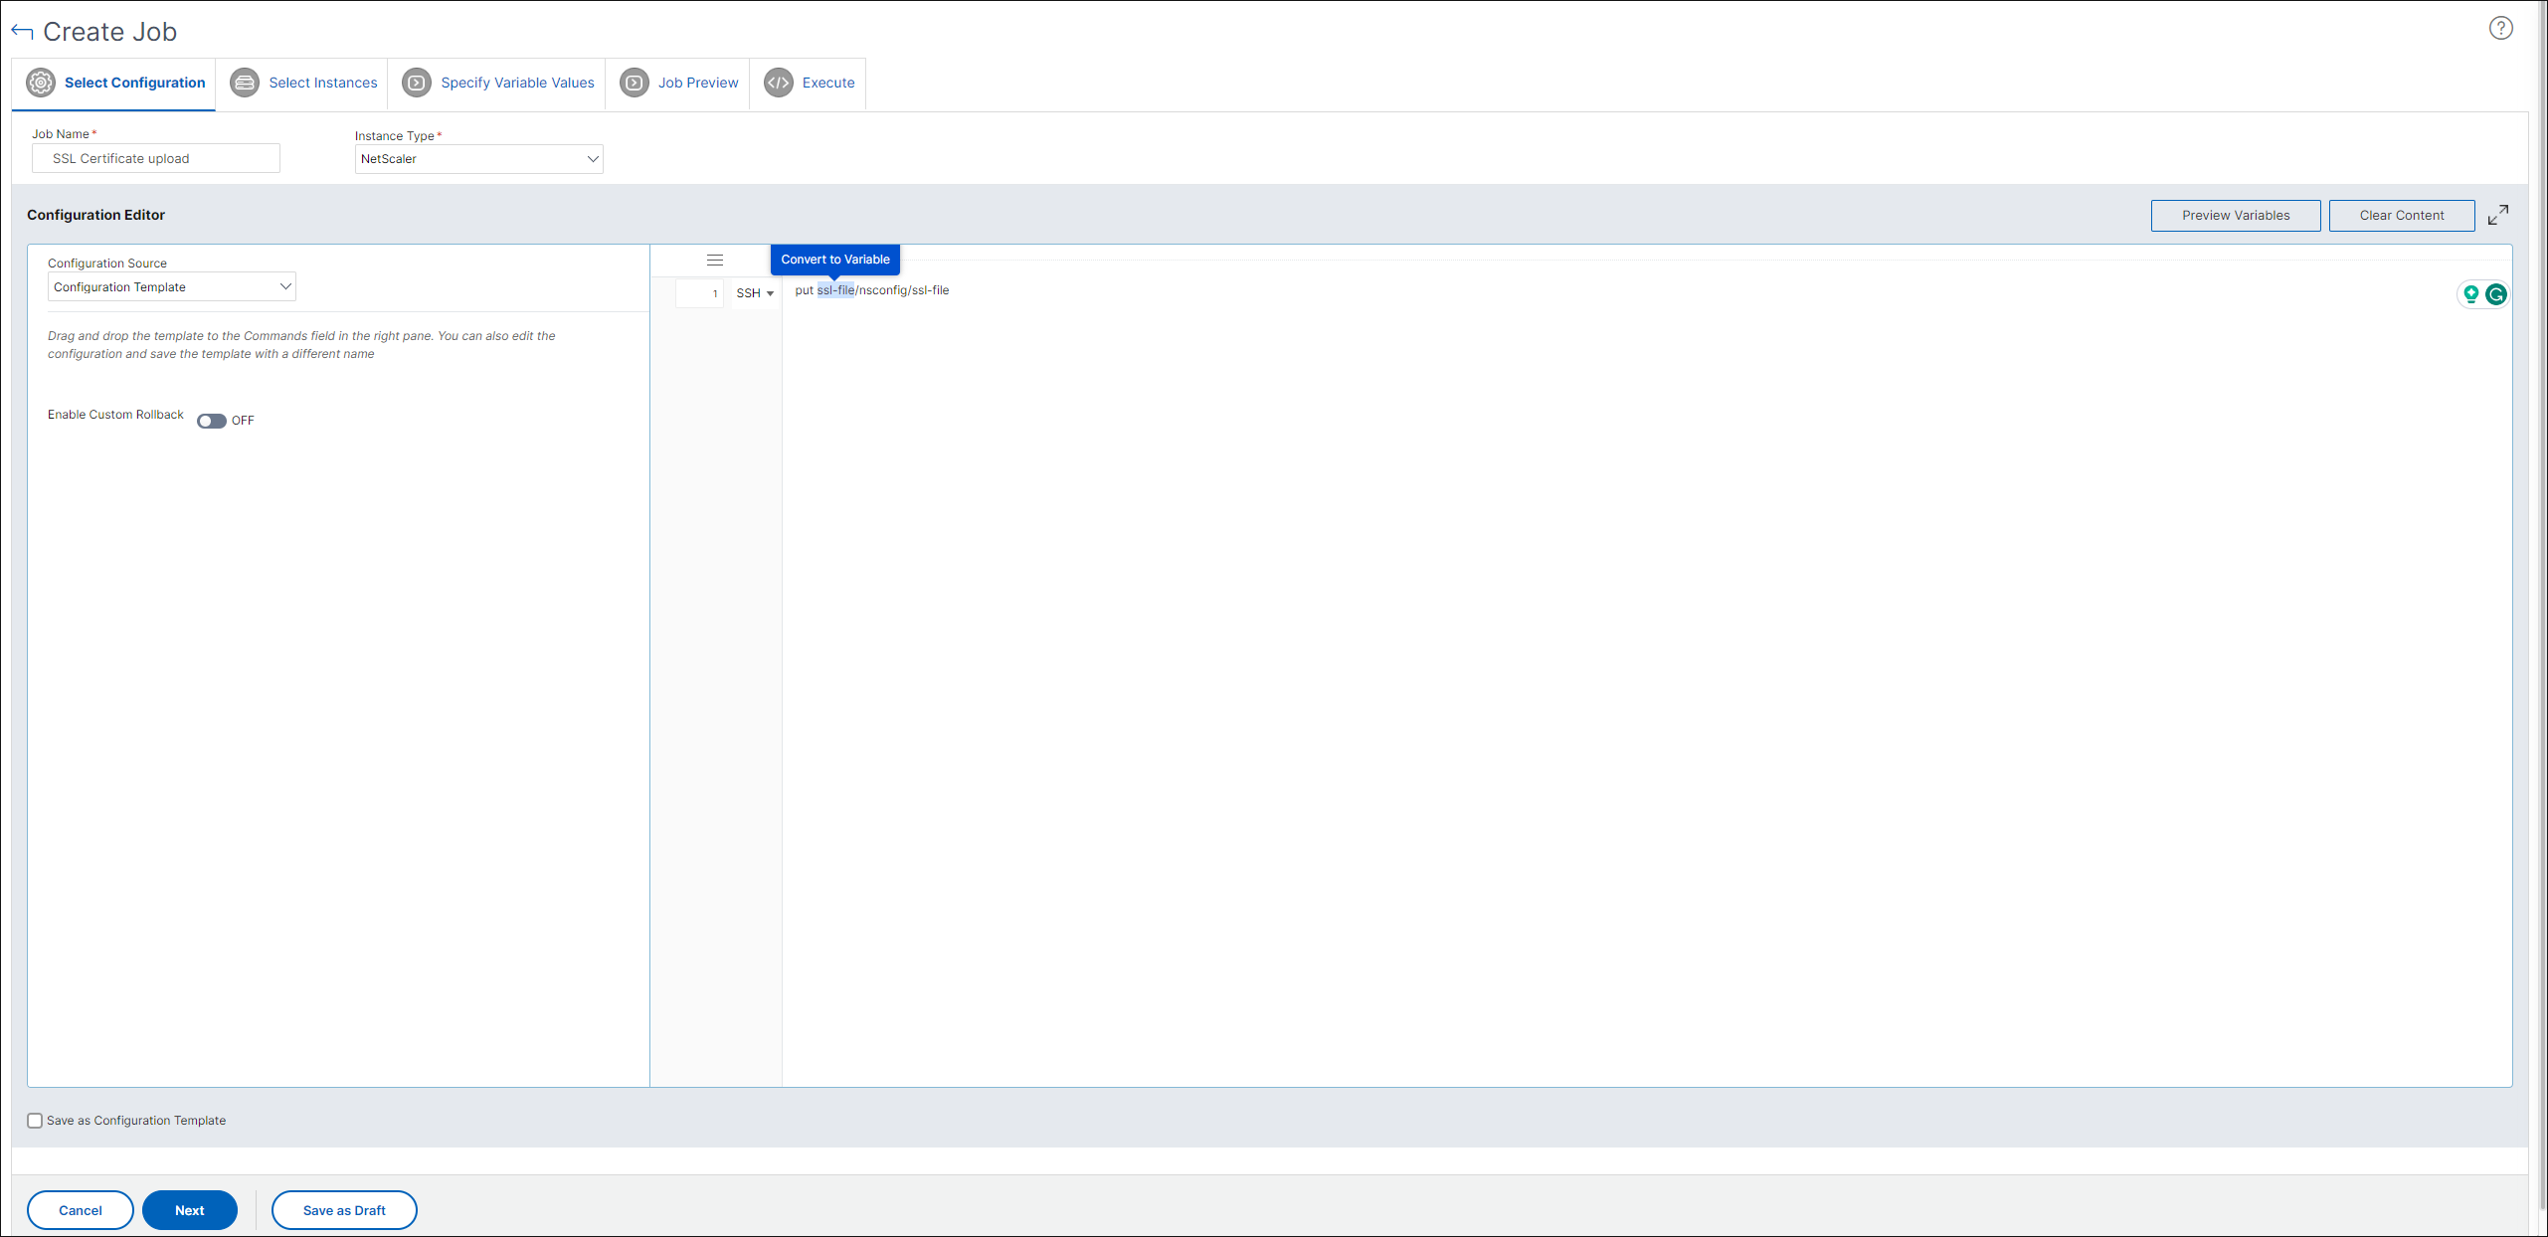The height and width of the screenshot is (1237, 2548).
Task: Click the Preview Variables button
Action: point(2236,216)
